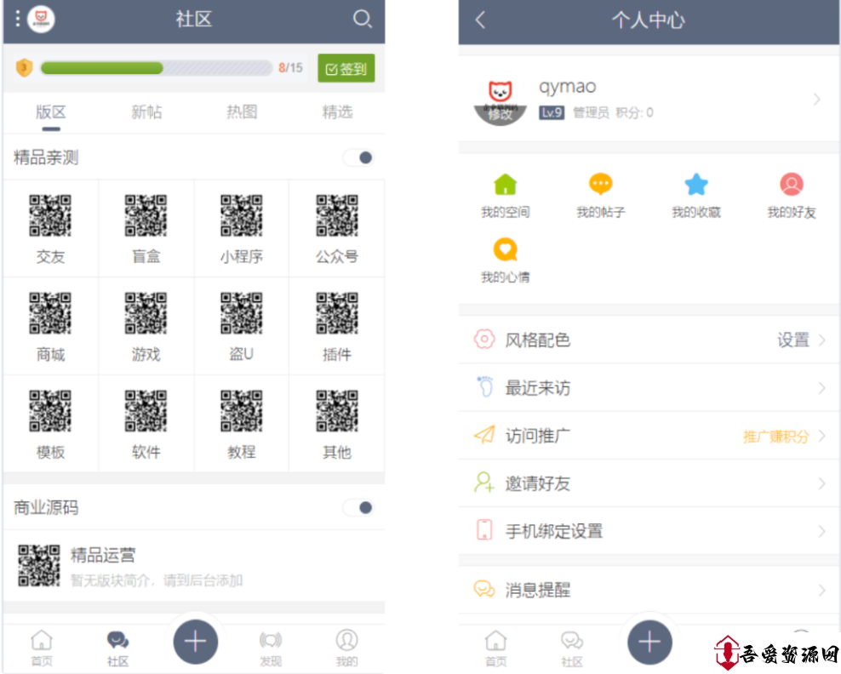The image size is (841, 674).
Task: Switch to the 精选 tab
Action: pos(337,112)
